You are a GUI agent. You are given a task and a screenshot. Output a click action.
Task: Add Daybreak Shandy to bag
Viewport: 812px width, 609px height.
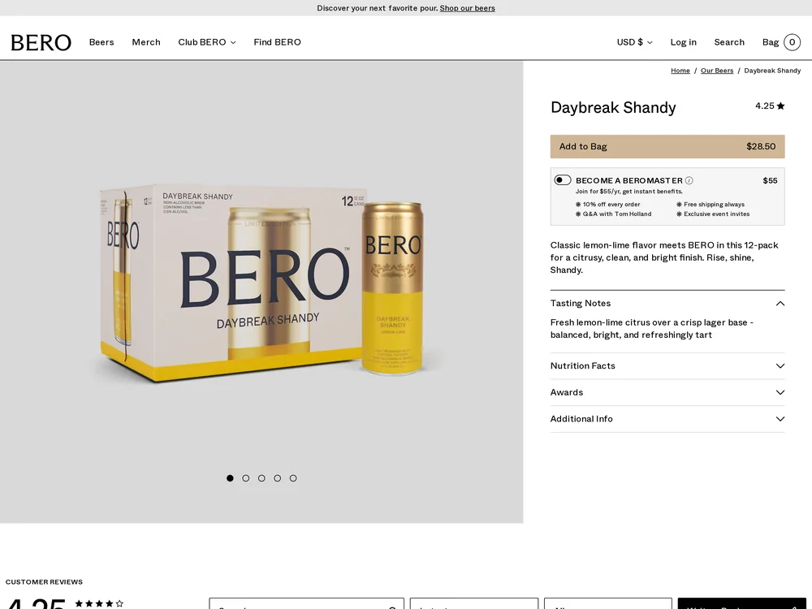(x=667, y=146)
